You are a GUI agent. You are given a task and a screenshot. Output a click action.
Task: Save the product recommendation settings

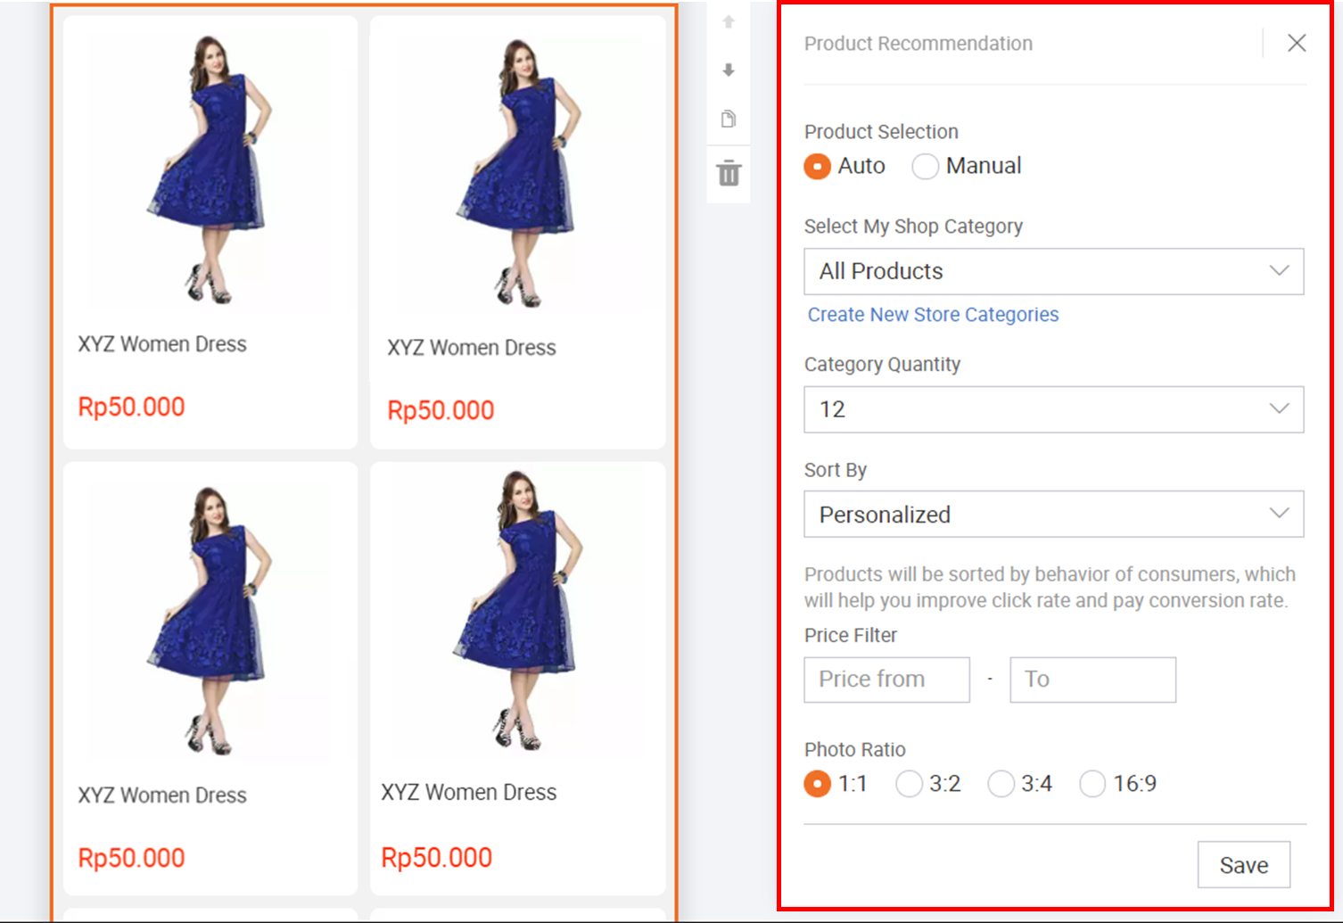tap(1243, 865)
